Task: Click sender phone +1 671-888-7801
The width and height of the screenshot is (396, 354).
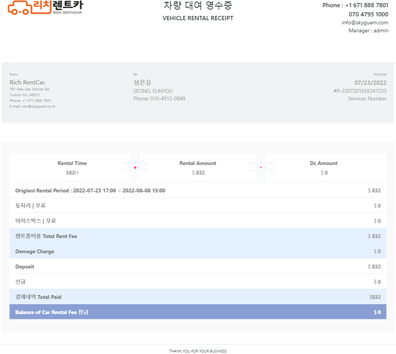Action: (x=37, y=101)
